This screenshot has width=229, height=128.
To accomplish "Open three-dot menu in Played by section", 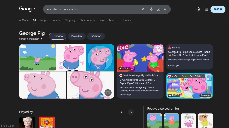I will click(122, 112).
